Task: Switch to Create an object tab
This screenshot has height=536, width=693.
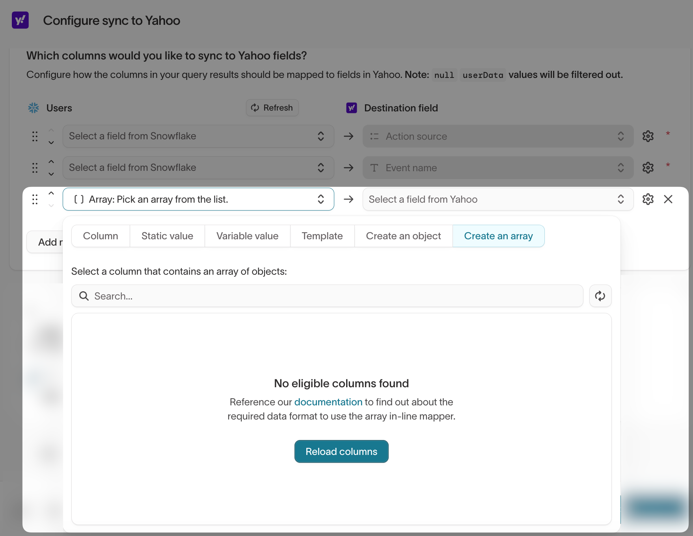Action: click(404, 236)
